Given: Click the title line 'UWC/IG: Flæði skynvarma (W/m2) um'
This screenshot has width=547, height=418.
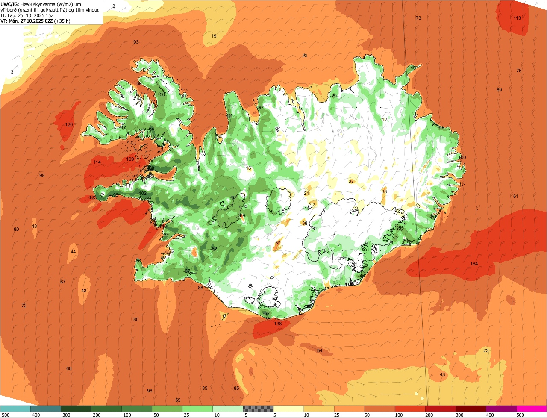Looking at the screenshot, I should (x=41, y=4).
